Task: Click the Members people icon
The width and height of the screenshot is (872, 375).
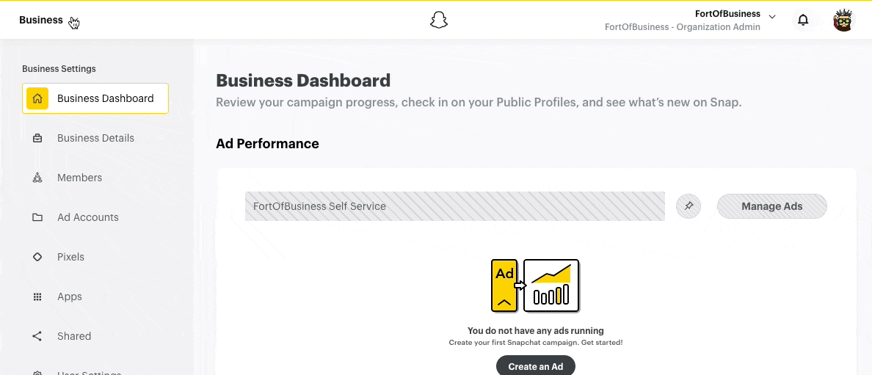Action: [x=37, y=178]
